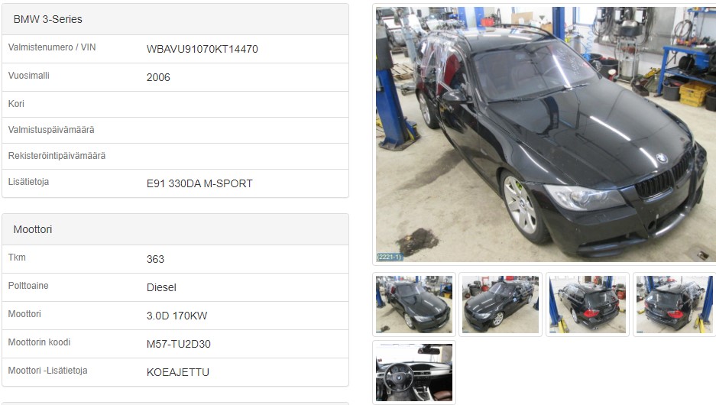Viewport: 716px width, 405px height.
Task: Select the third thumbnail showing the rear-left view
Action: 588,305
